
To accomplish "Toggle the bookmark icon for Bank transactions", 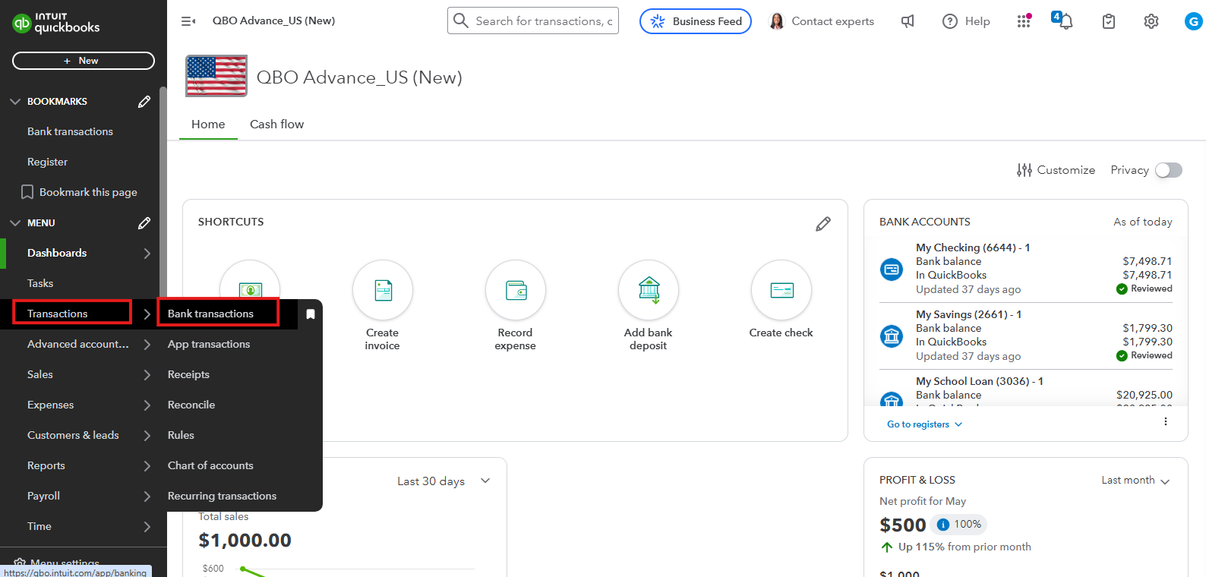I will (311, 314).
